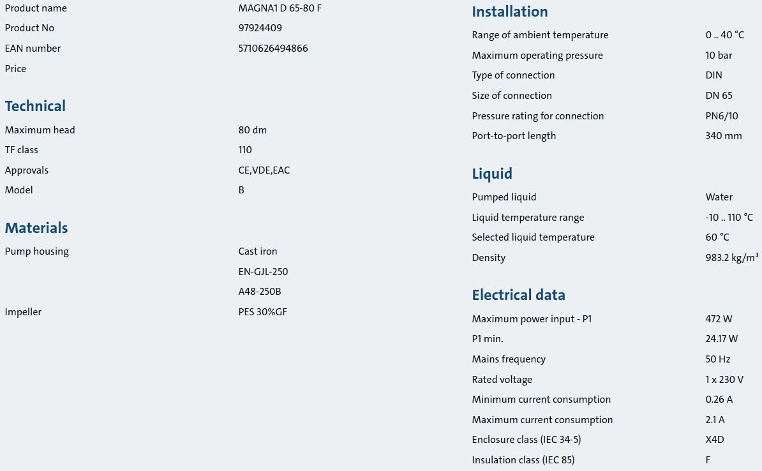Select the Size of connection DN 65 value
762x471 pixels.
(719, 96)
